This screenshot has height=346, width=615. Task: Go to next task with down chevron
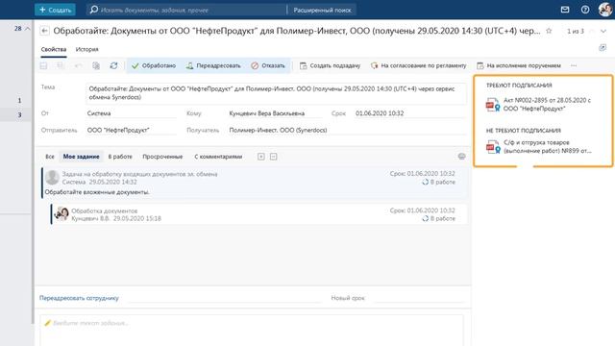[603, 31]
